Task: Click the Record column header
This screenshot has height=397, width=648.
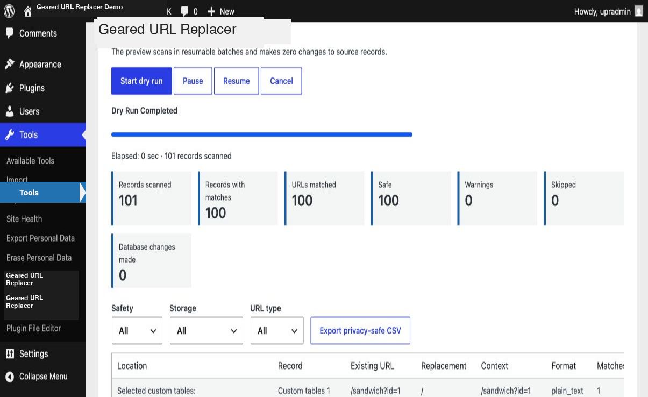Action: 290,366
